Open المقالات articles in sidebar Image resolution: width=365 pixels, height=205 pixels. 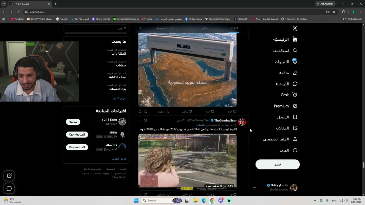tap(287, 128)
